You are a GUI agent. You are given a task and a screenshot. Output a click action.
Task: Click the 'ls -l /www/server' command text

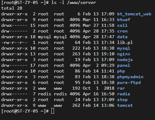(x=73, y=3)
